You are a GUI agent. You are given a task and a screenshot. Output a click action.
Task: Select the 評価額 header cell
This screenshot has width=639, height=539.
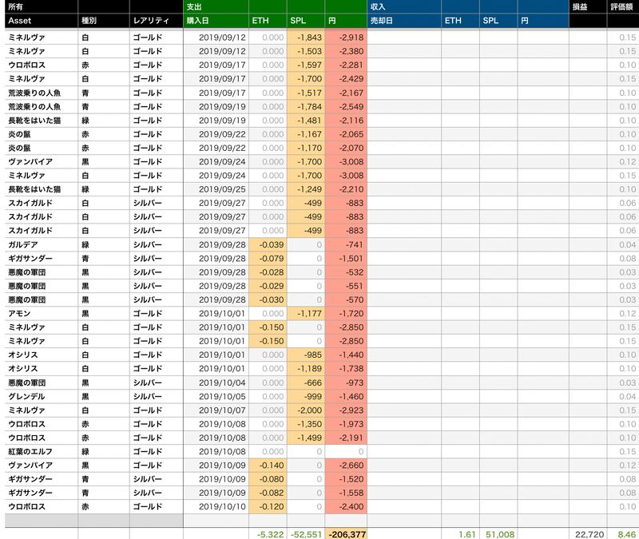tap(623, 6)
